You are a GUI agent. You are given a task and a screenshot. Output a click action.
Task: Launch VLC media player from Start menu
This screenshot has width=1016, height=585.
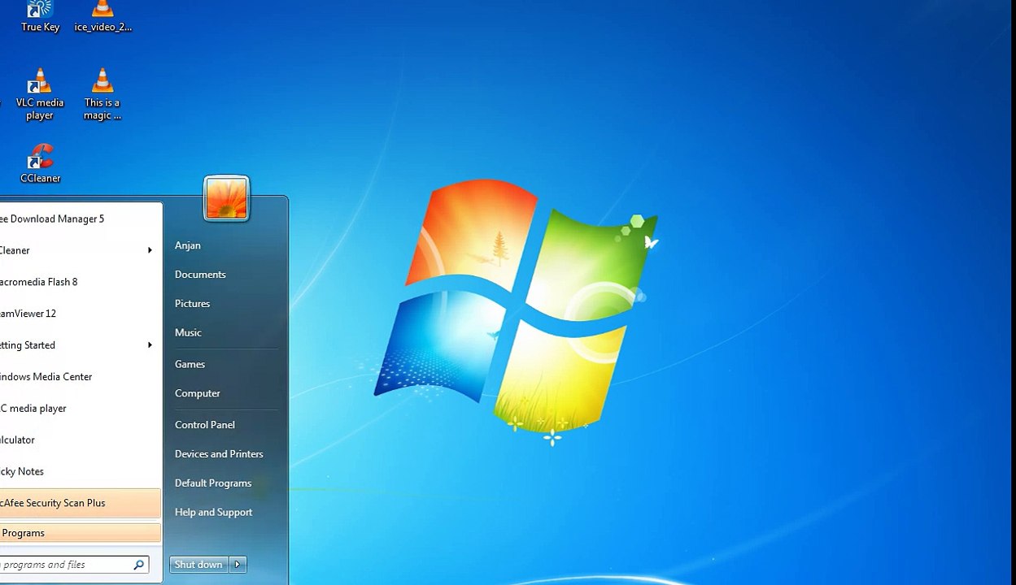[x=81, y=409]
